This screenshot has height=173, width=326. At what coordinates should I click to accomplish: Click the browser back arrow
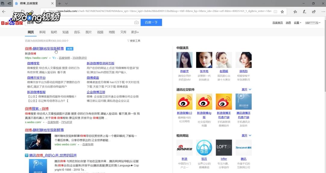click(x=4, y=12)
